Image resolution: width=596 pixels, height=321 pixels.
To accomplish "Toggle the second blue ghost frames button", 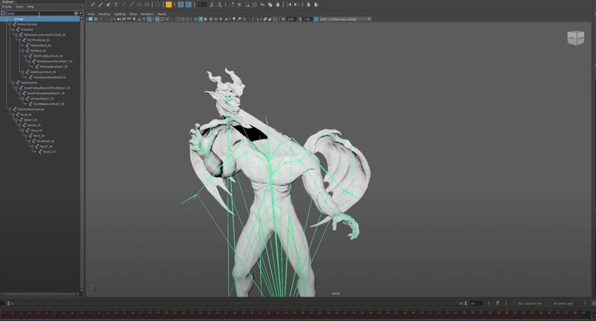I will click(189, 5).
